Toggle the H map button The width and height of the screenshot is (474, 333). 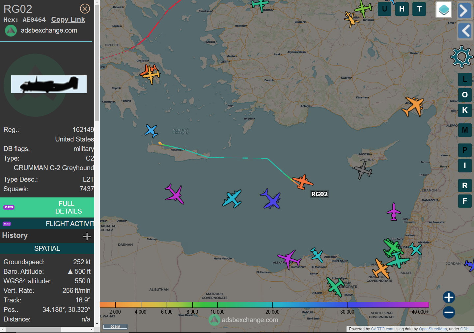[402, 9]
